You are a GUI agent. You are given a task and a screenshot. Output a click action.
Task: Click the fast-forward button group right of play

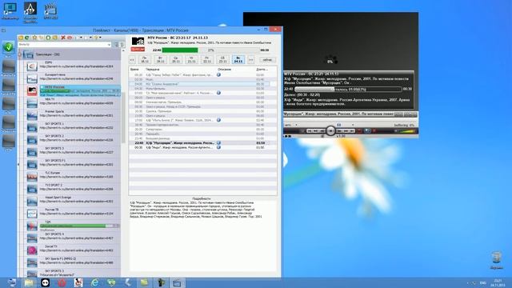[x=346, y=131]
